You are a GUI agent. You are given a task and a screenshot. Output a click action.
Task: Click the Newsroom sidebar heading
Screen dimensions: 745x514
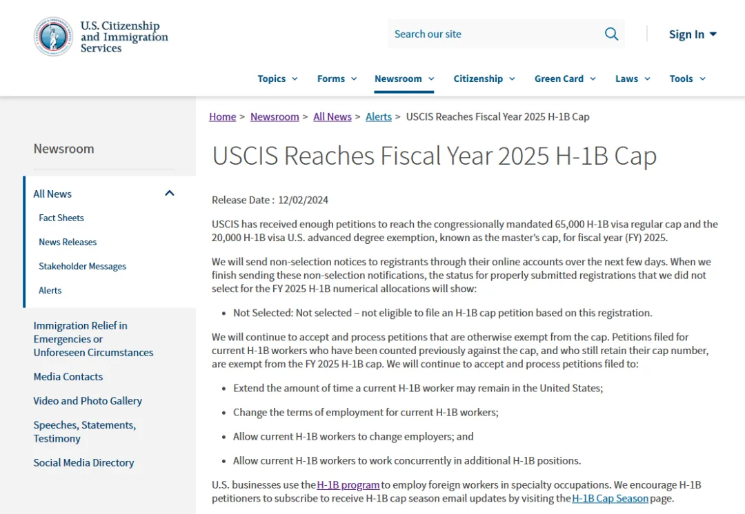tap(63, 149)
